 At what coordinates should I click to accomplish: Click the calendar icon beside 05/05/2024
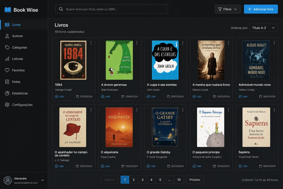tap(215, 97)
